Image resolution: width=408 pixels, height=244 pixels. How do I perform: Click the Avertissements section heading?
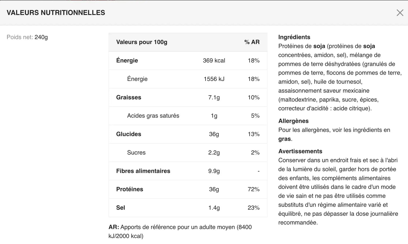[300, 151]
